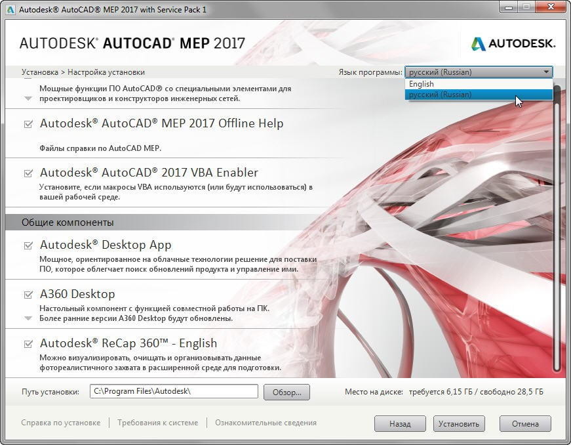Close the AutoCAD MEP installer window
The height and width of the screenshot is (445, 571).
[551, 8]
